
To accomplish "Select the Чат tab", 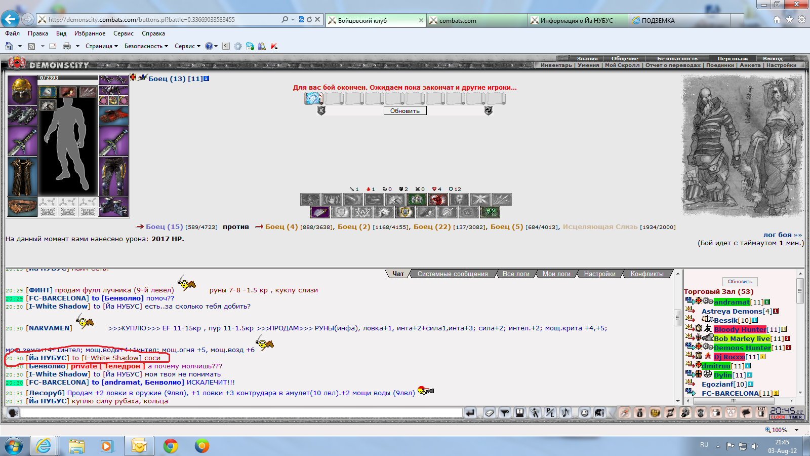I will pos(398,274).
